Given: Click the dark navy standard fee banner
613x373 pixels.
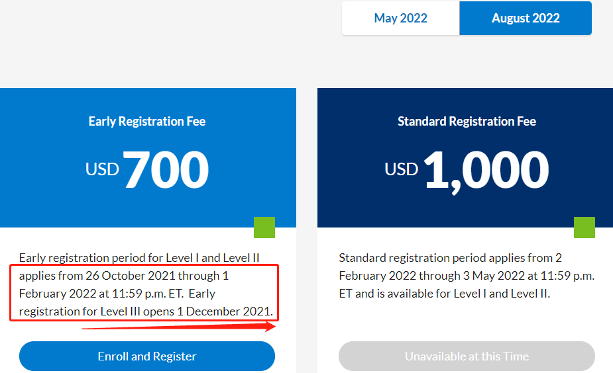Looking at the screenshot, I should pos(371,198).
